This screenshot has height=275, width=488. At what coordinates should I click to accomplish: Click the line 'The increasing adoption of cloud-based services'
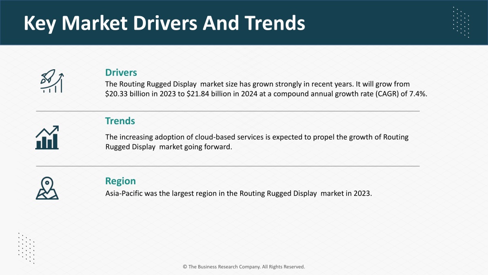click(257, 137)
